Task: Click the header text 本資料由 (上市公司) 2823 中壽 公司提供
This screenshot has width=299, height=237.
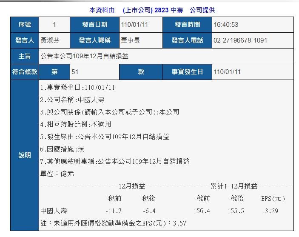Action: (152, 10)
